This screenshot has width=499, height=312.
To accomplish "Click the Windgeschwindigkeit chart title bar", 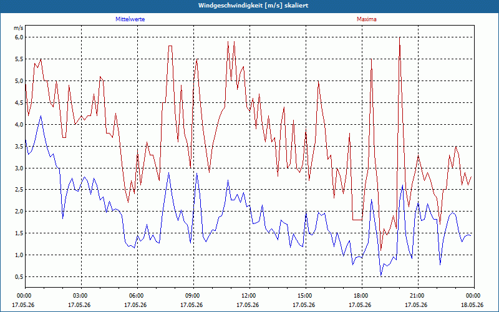I will [x=249, y=6].
